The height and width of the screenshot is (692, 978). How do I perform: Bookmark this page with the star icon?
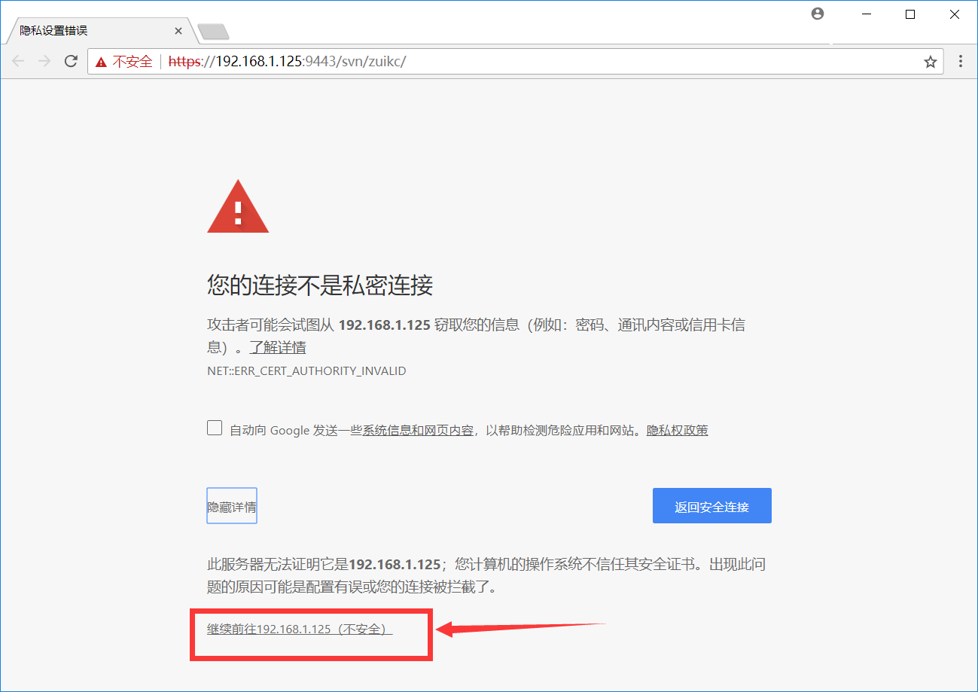[931, 62]
